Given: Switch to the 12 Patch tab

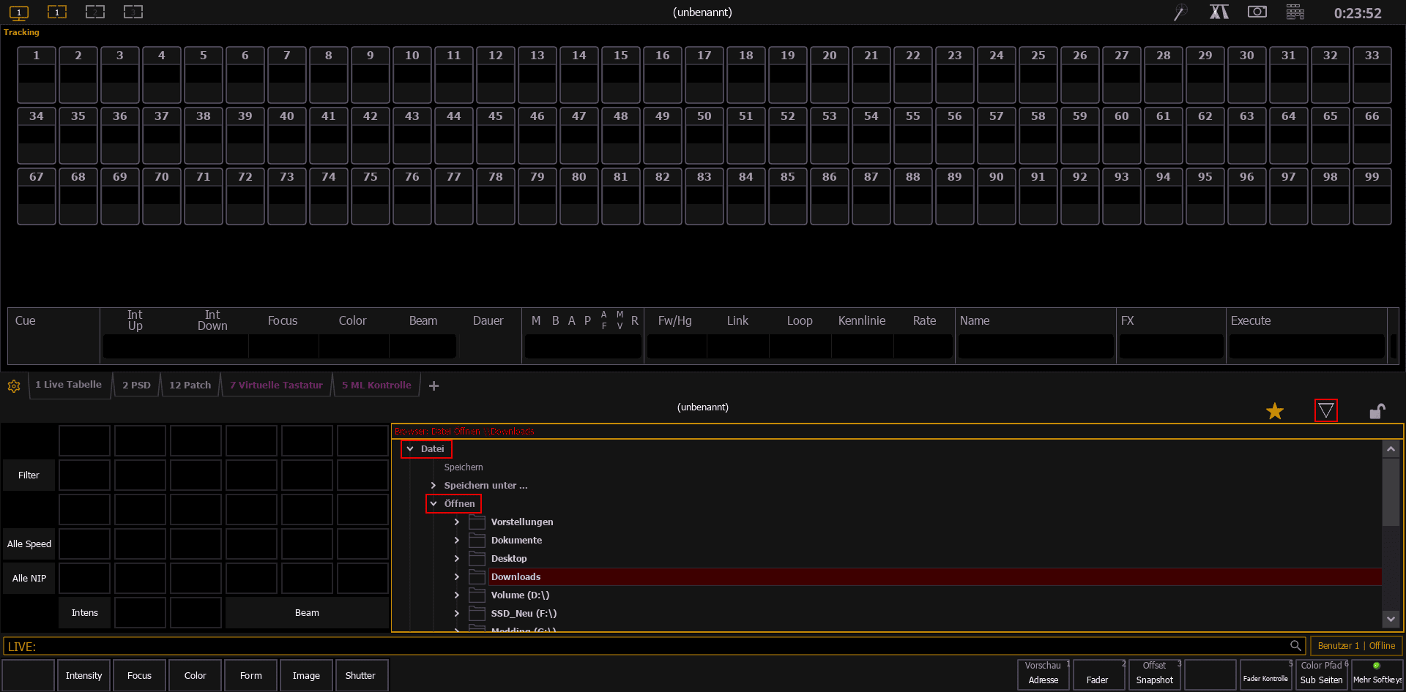Looking at the screenshot, I should coord(190,386).
